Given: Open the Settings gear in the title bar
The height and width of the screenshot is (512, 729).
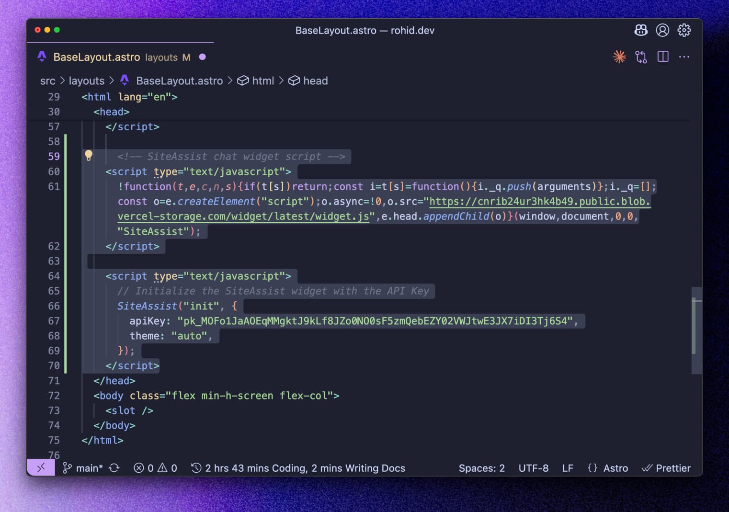Looking at the screenshot, I should (684, 30).
